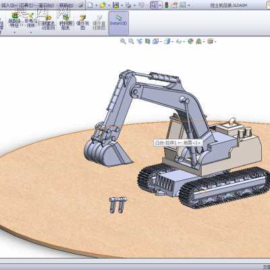Expand the Open file dropdown arrow
This screenshot has width=270, height=270.
click(x=109, y=5)
